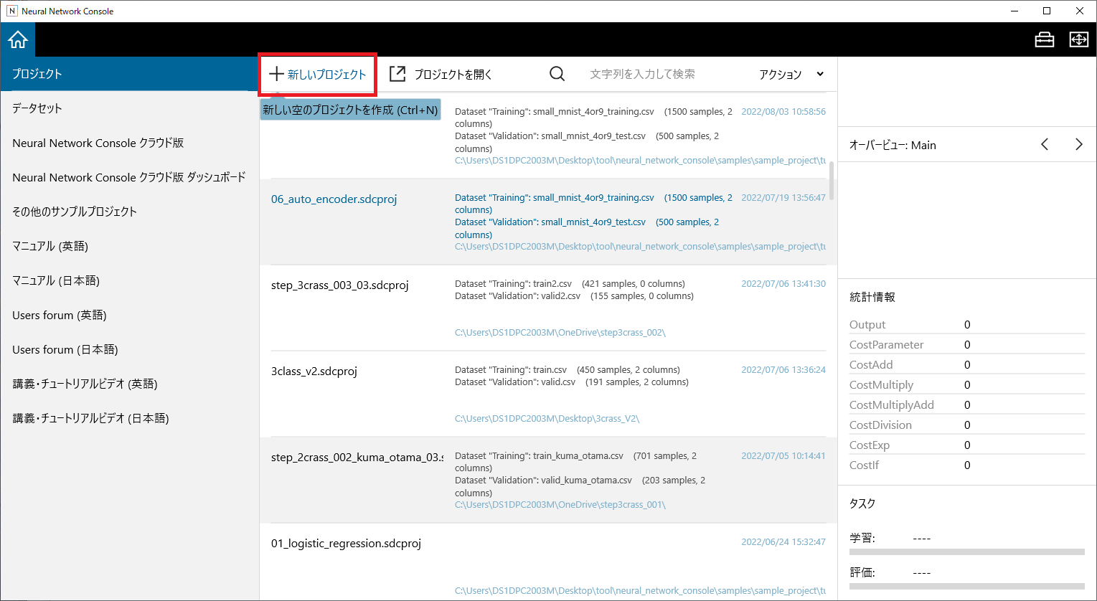Click the プロジェクトを開く open icon

point(397,74)
